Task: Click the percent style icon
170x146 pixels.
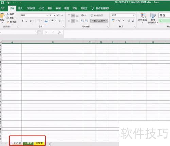Action: [119, 21]
